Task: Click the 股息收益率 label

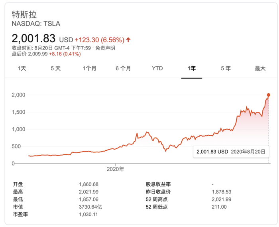Action: click(158, 184)
